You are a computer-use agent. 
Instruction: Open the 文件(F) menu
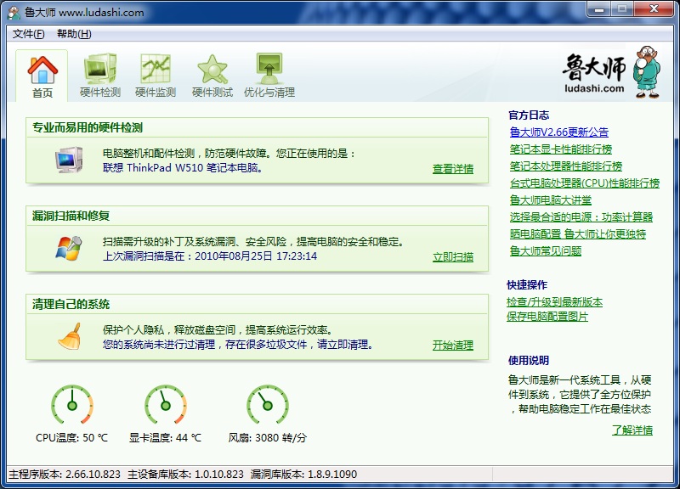29,34
